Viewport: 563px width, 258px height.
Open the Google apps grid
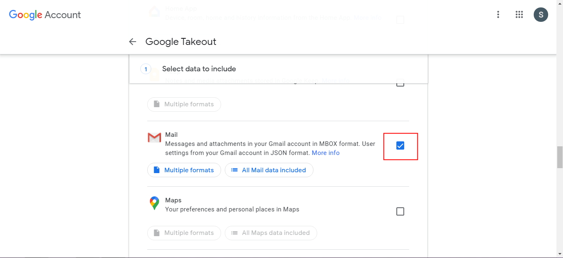pos(519,15)
